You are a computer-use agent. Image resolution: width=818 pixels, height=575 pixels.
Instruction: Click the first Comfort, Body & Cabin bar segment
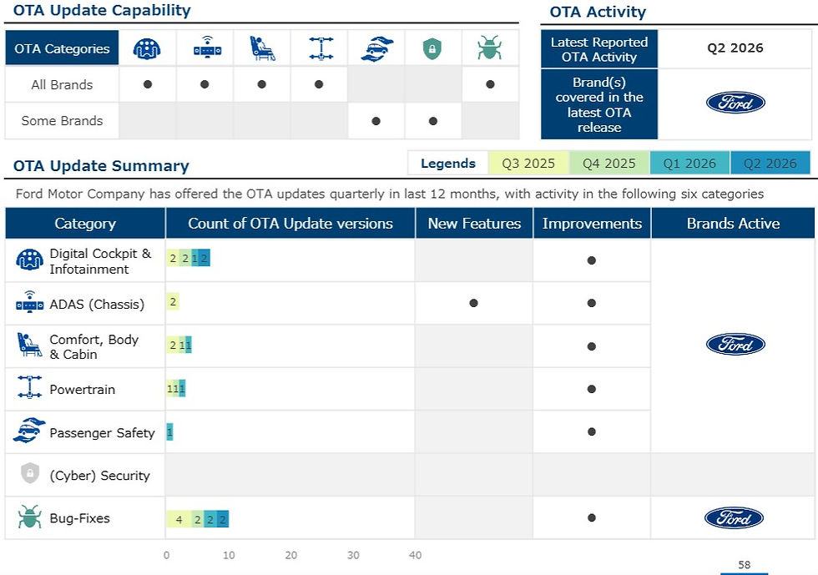173,345
